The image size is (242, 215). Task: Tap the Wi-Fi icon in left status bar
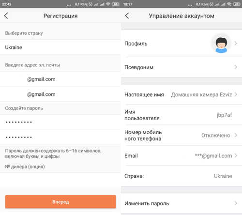tap(108, 4)
